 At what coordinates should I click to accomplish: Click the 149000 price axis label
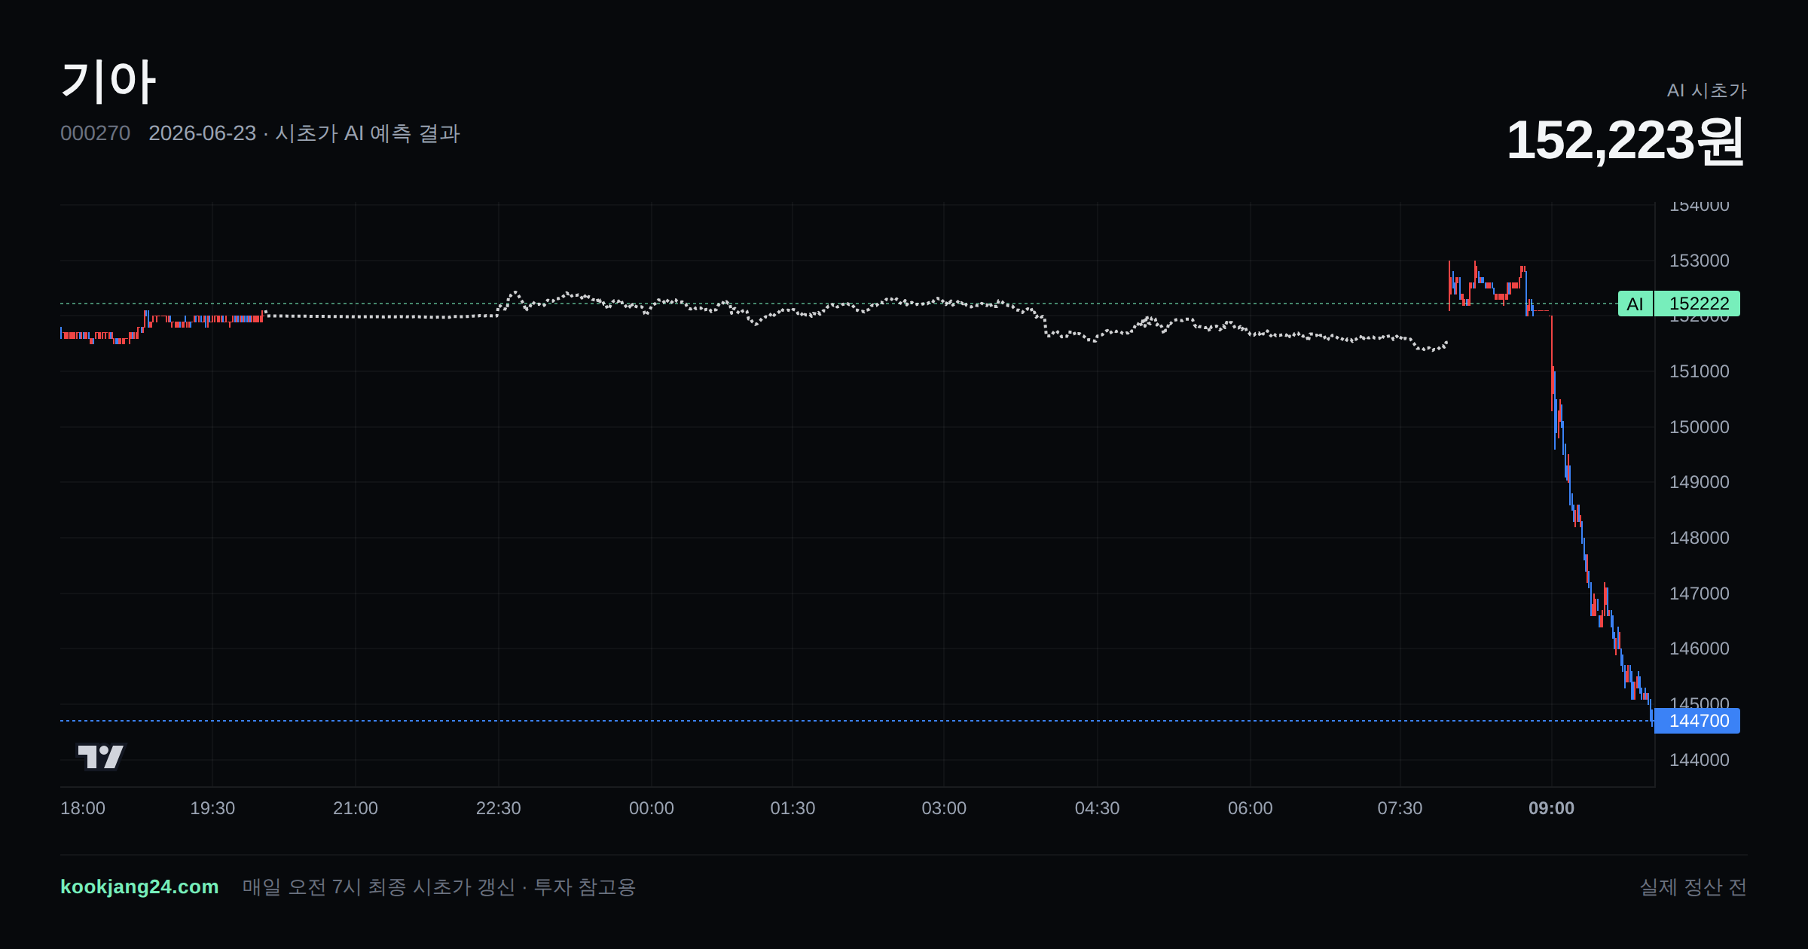pos(1700,482)
